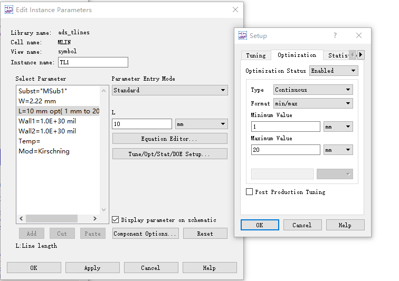Select W=2.22 mm parameter in list
The image size is (399, 281).
click(x=37, y=101)
